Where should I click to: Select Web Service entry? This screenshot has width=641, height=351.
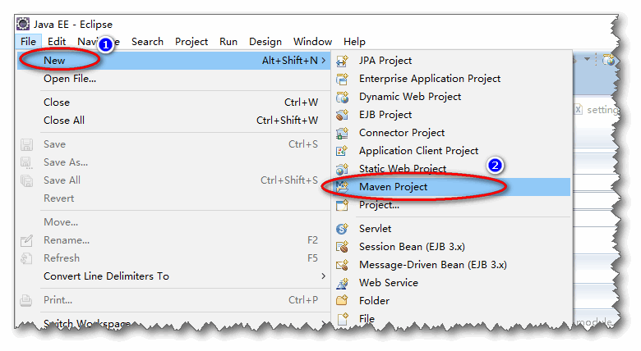click(452, 283)
